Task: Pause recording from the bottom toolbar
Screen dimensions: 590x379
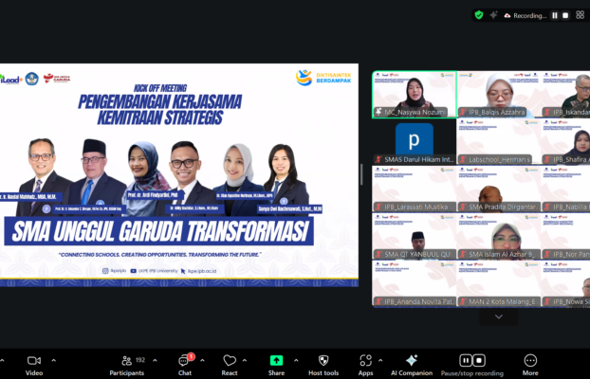Action: (x=466, y=361)
